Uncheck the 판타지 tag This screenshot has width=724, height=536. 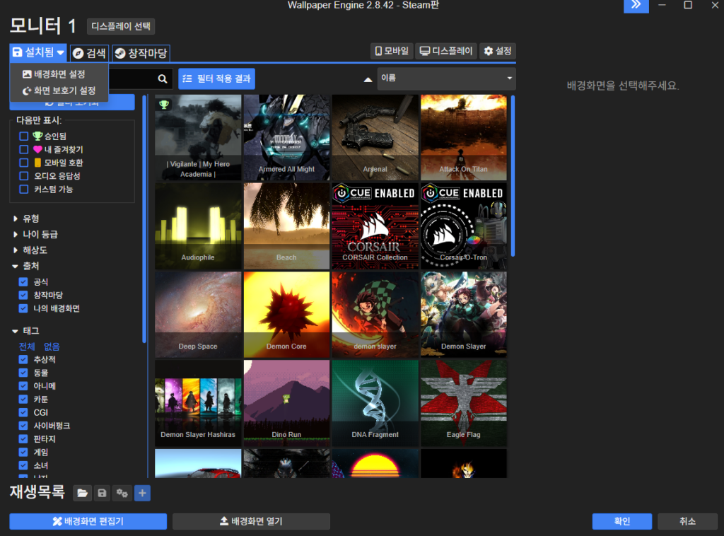coord(23,439)
